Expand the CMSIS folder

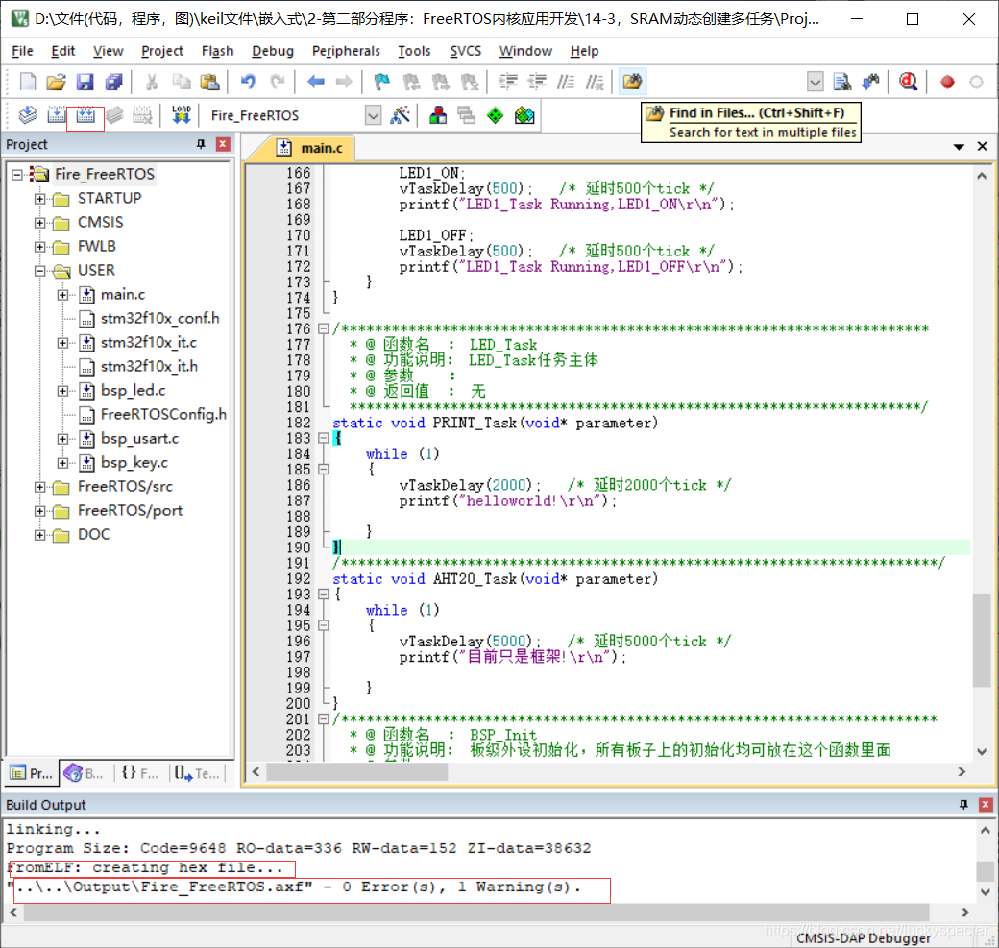[40, 222]
